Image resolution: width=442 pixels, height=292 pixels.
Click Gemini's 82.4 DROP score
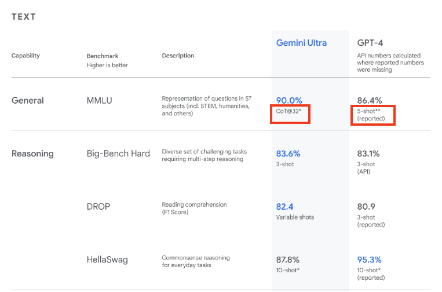[284, 207]
